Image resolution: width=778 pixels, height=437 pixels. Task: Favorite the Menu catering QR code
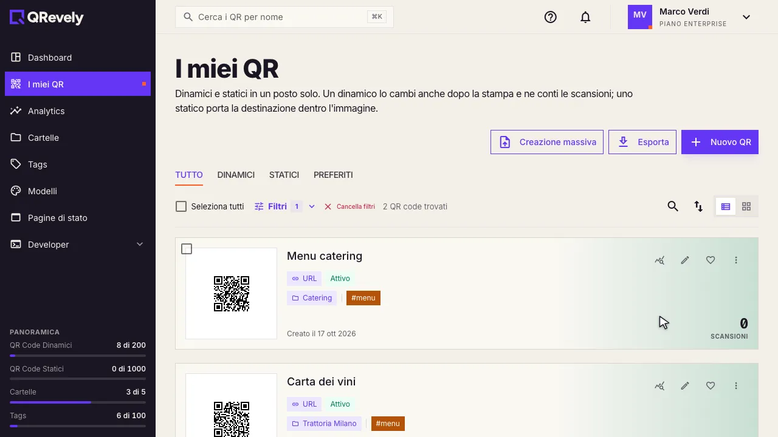click(711, 260)
